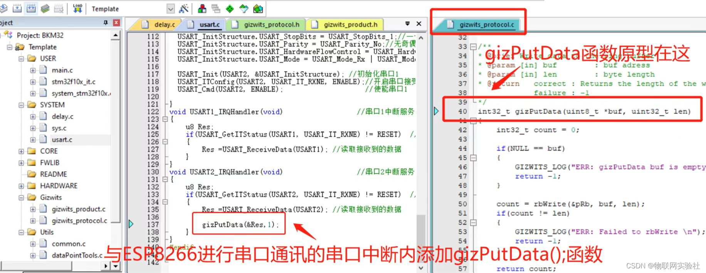Image resolution: width=706 pixels, height=273 pixels.
Task: Collapse the Gizwits folder group
Action: (x=21, y=197)
